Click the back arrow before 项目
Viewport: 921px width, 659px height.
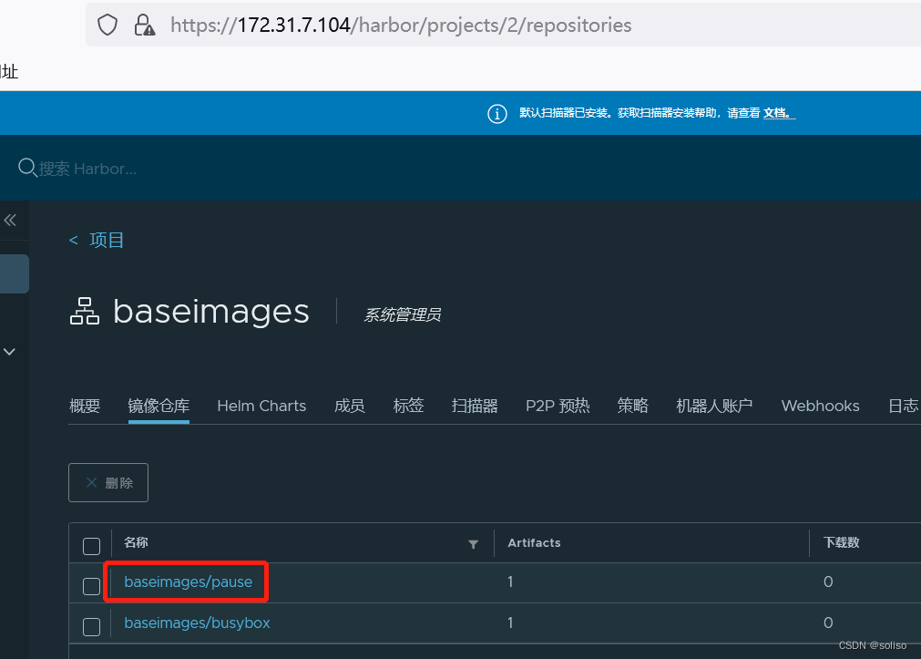point(73,240)
